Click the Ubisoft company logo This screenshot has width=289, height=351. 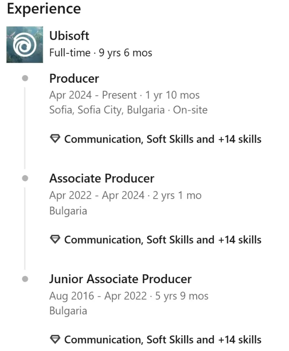24,45
